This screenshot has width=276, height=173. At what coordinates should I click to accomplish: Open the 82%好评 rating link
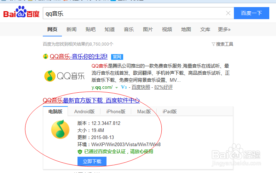[163, 87]
